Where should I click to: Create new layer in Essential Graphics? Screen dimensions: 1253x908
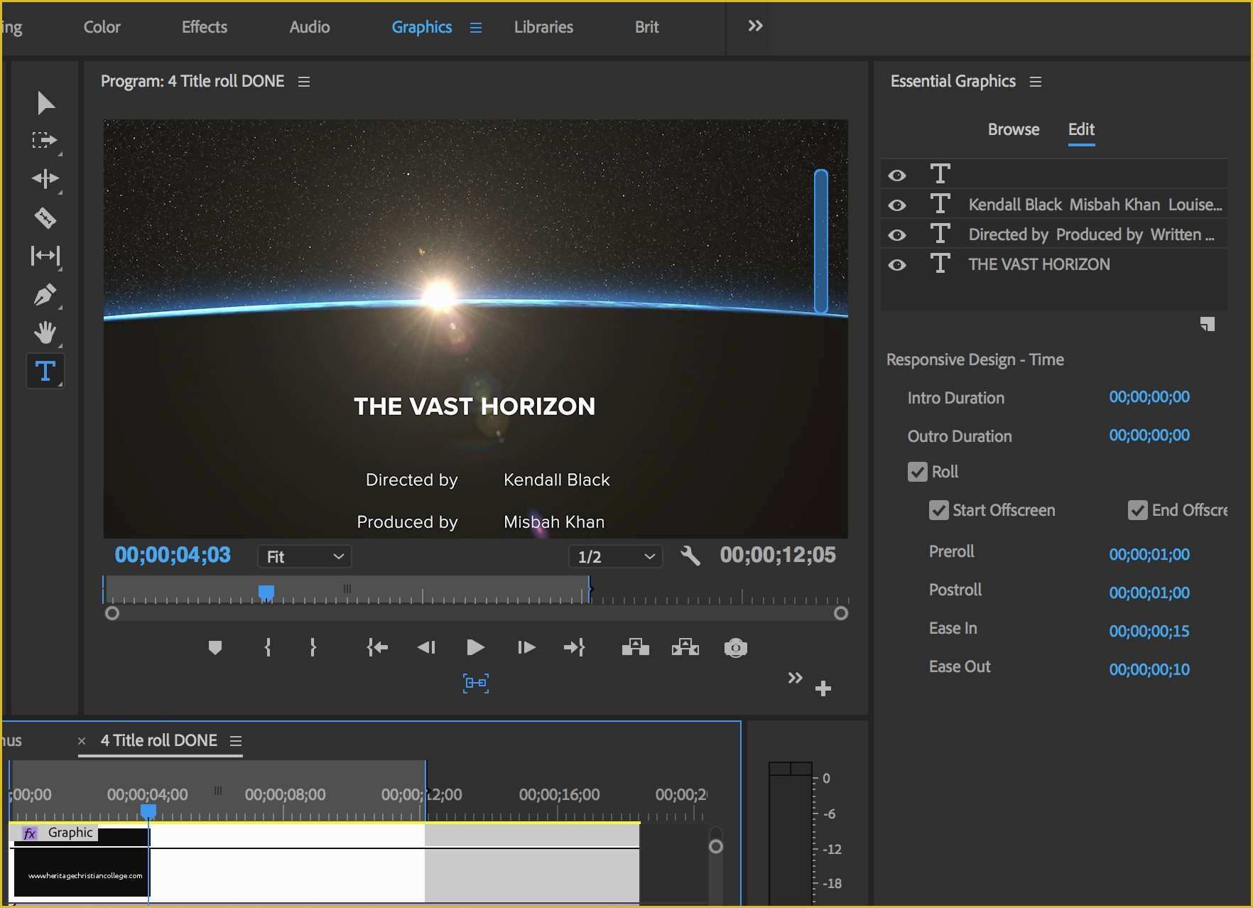pyautogui.click(x=1208, y=325)
